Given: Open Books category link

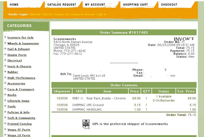Looking at the screenshot, I should coord(12,95).
